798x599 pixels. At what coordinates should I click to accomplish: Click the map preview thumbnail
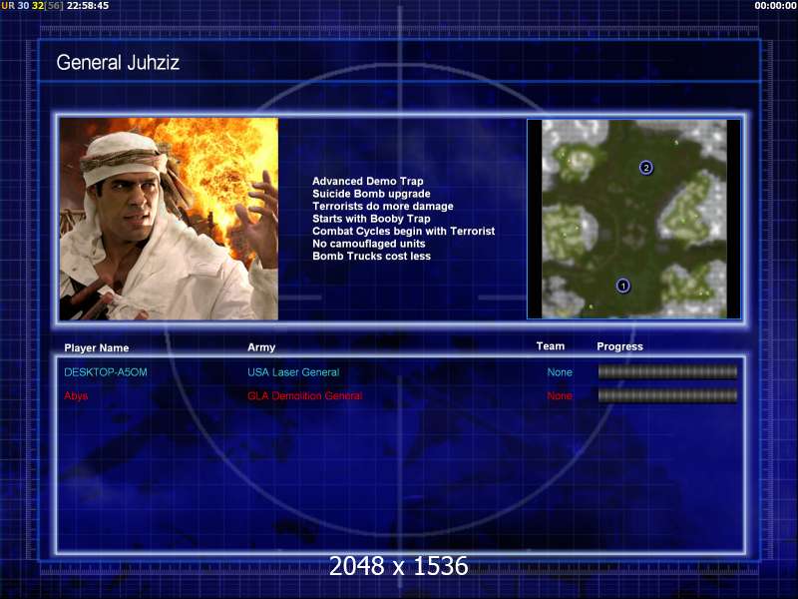633,219
